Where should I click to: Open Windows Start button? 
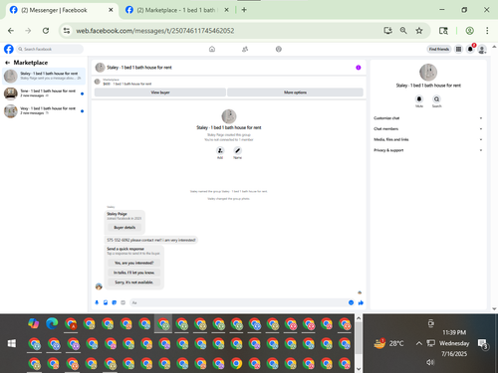coord(12,343)
